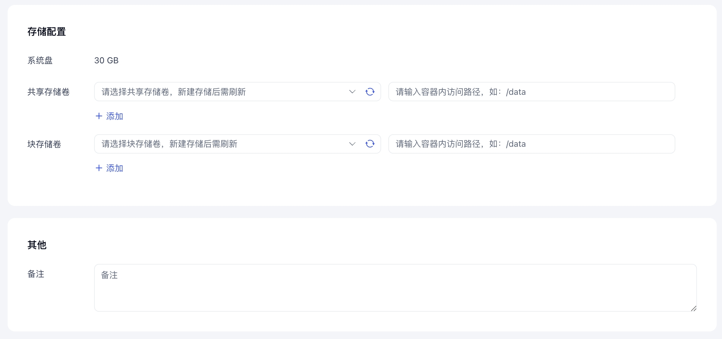Focus the block storage container path input
722x339 pixels.
[531, 144]
